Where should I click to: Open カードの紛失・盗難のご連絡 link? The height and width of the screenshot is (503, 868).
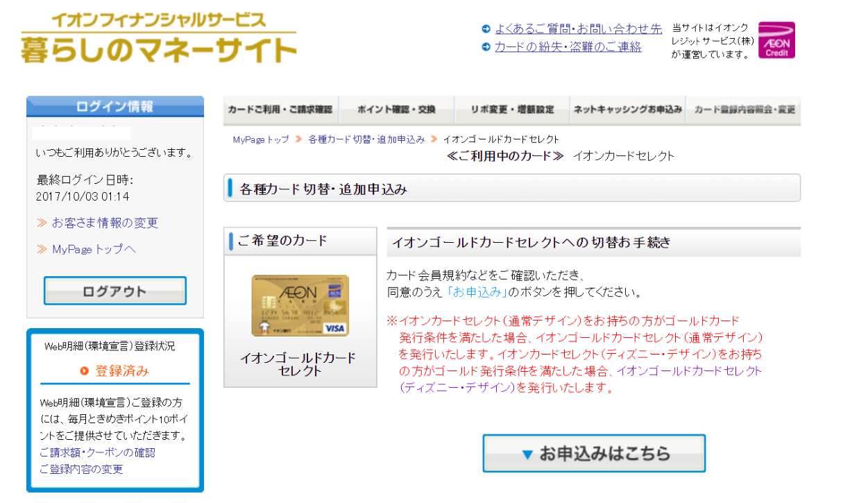click(x=568, y=47)
